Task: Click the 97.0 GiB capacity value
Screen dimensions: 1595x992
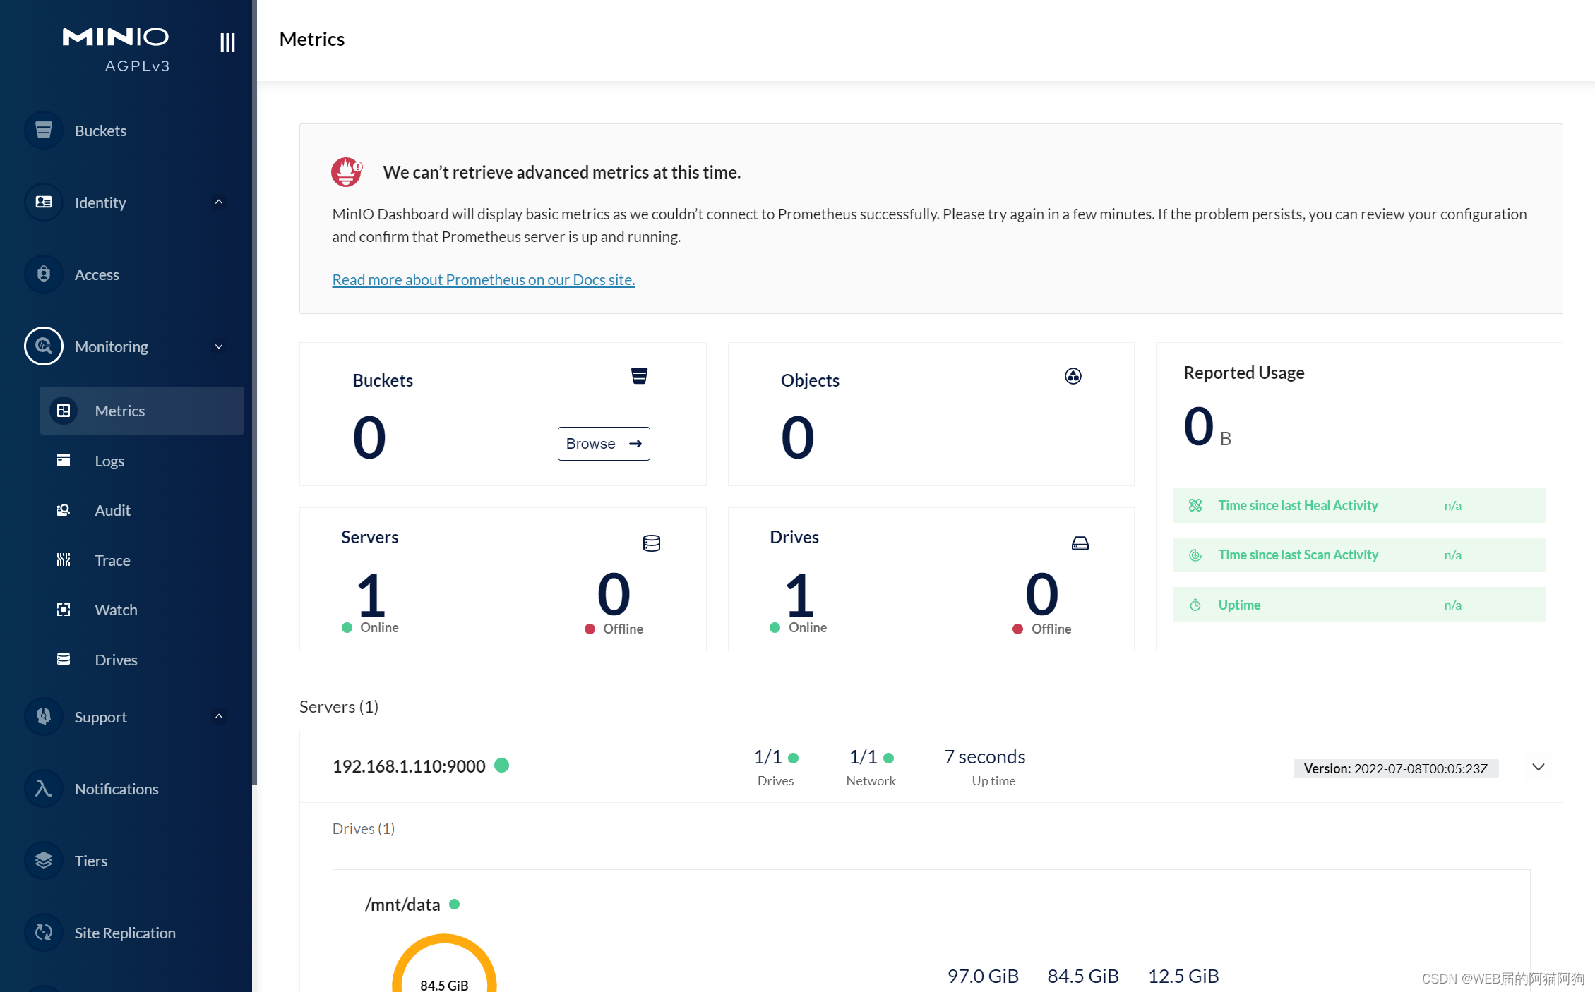Action: pos(983,976)
